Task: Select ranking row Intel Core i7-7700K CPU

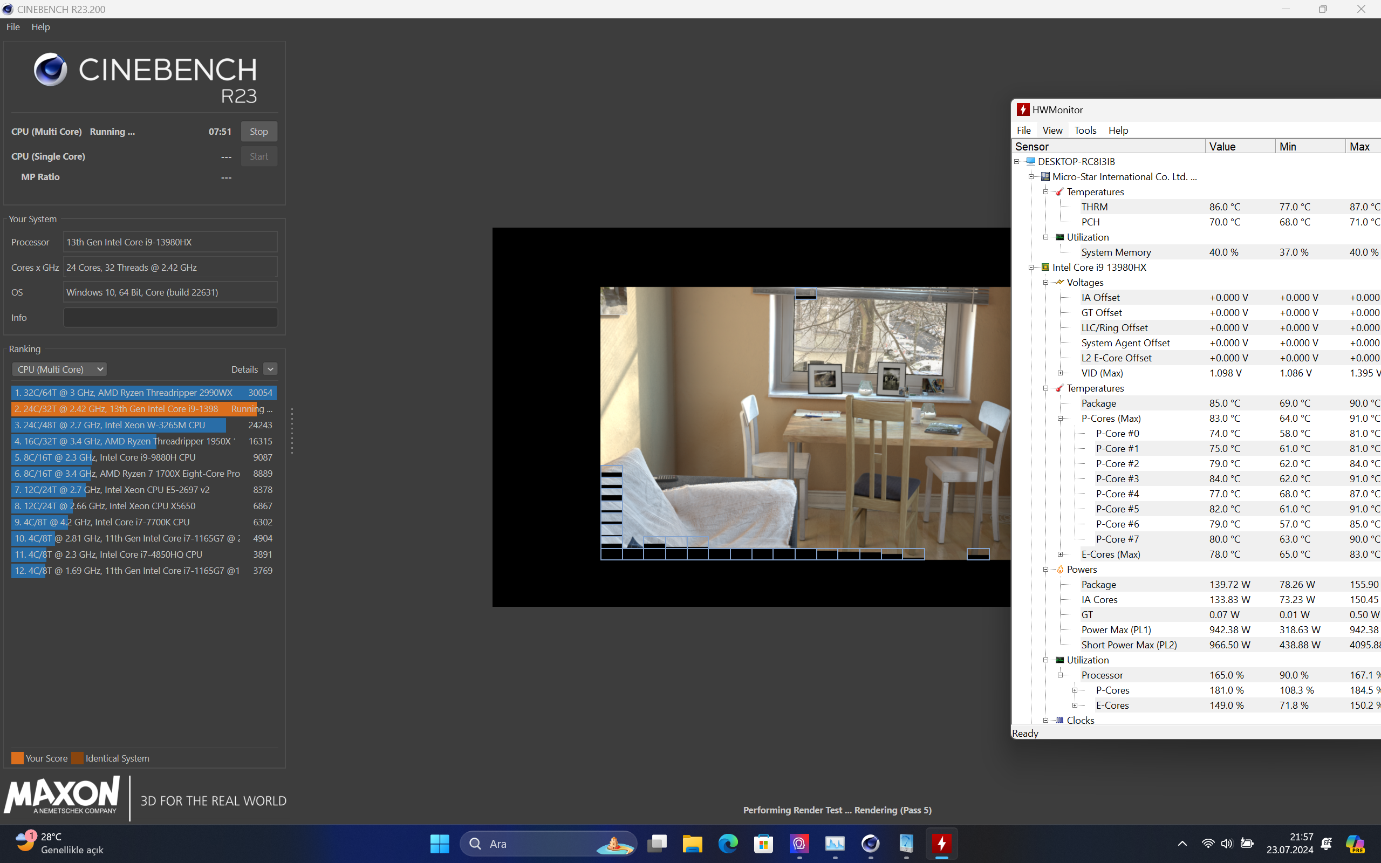Action: tap(144, 522)
